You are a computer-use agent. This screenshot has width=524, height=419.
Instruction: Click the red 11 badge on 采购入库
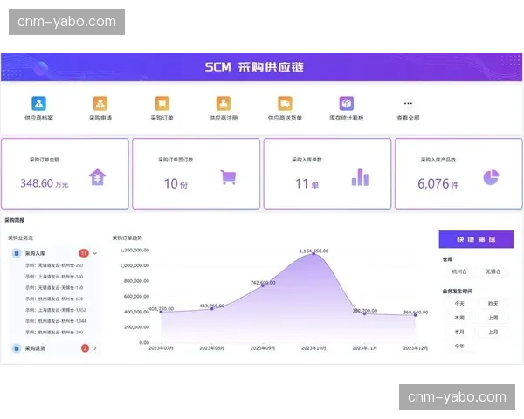pos(84,253)
